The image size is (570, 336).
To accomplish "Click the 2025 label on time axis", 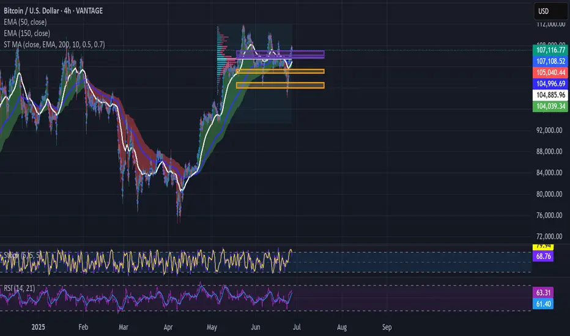I will [38, 327].
